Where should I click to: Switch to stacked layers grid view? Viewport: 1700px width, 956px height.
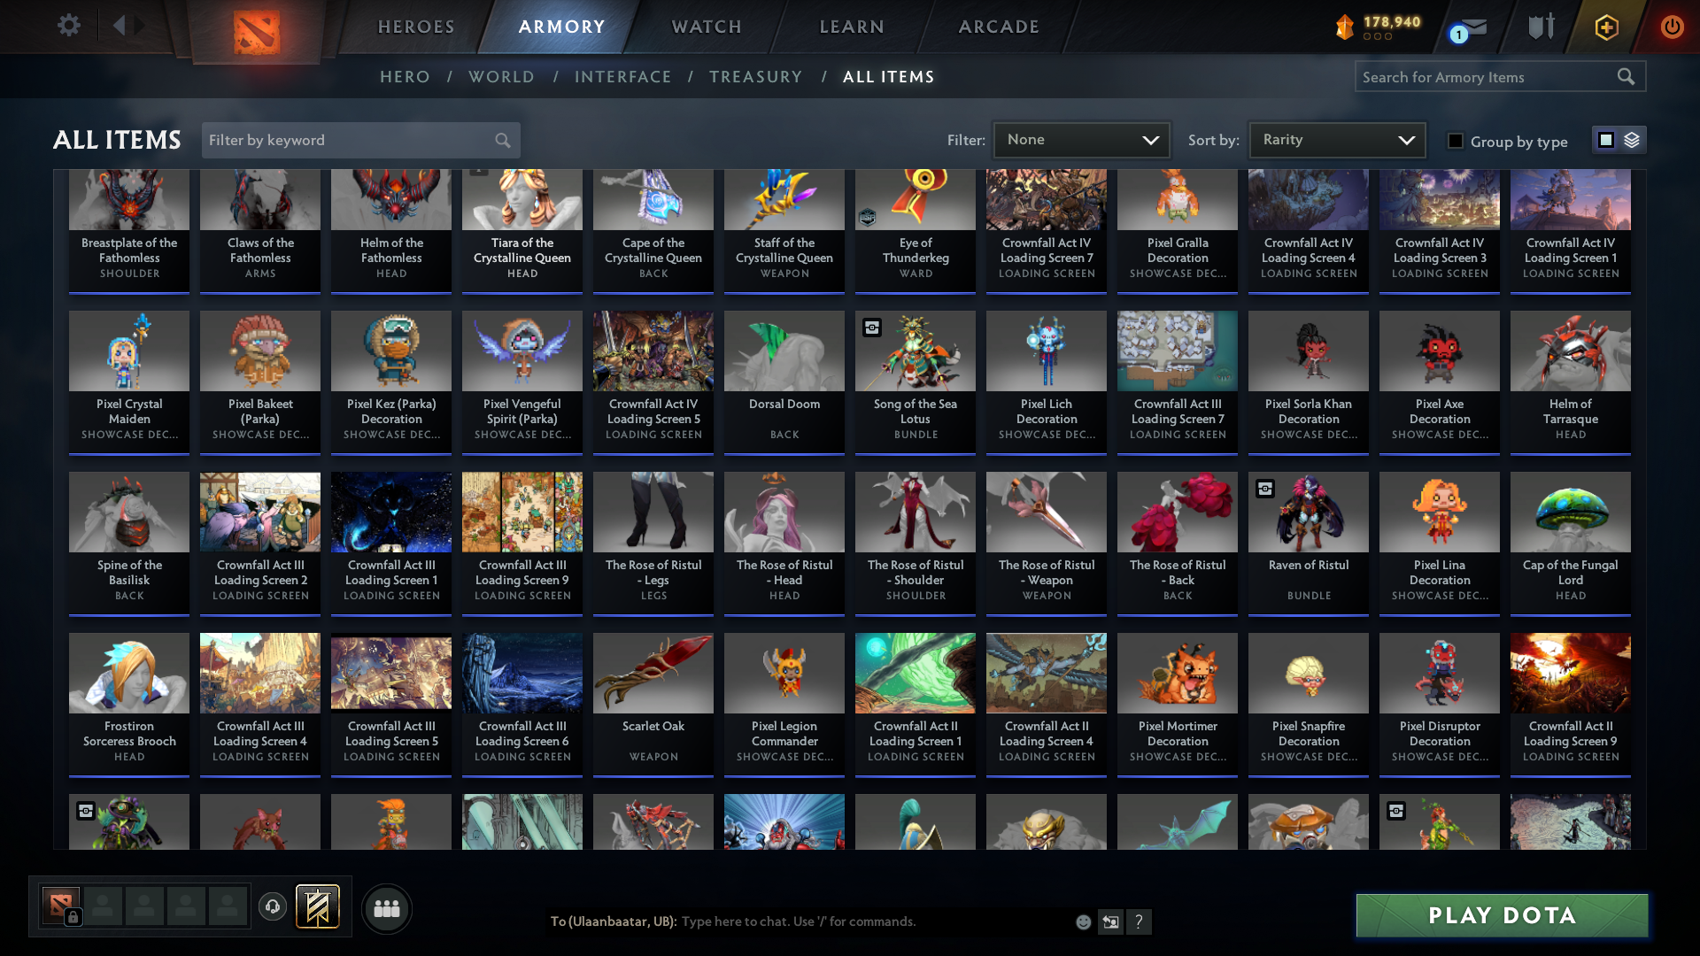[1631, 140]
